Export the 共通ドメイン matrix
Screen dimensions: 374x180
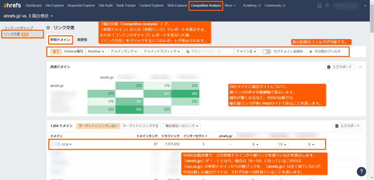[x=340, y=67]
